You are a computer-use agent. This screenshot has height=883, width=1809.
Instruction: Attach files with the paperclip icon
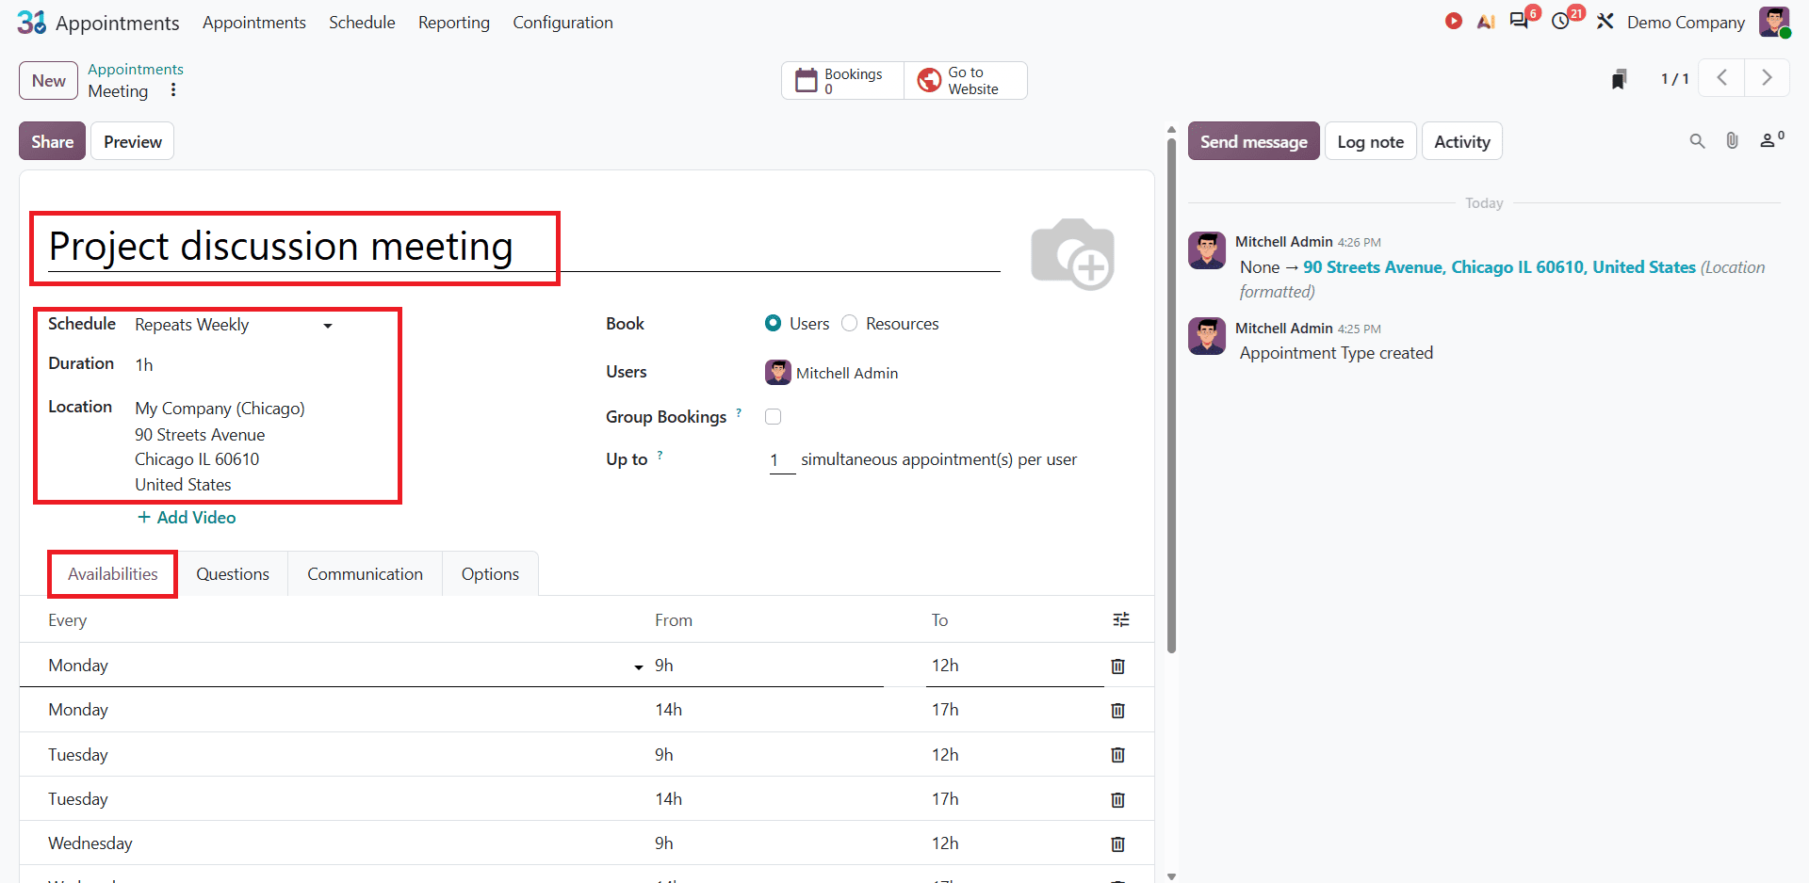coord(1732,141)
